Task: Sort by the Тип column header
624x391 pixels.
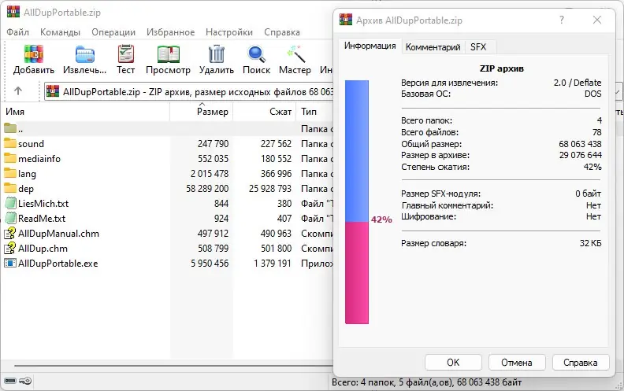Action: (315, 112)
